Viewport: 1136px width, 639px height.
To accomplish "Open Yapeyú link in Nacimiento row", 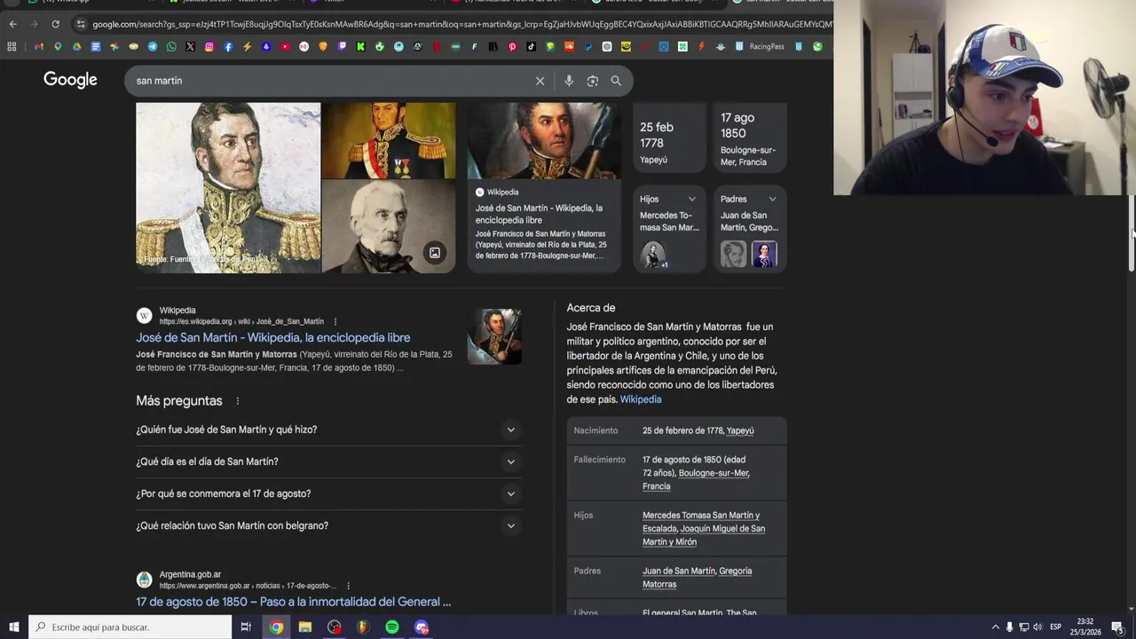I will (x=740, y=430).
